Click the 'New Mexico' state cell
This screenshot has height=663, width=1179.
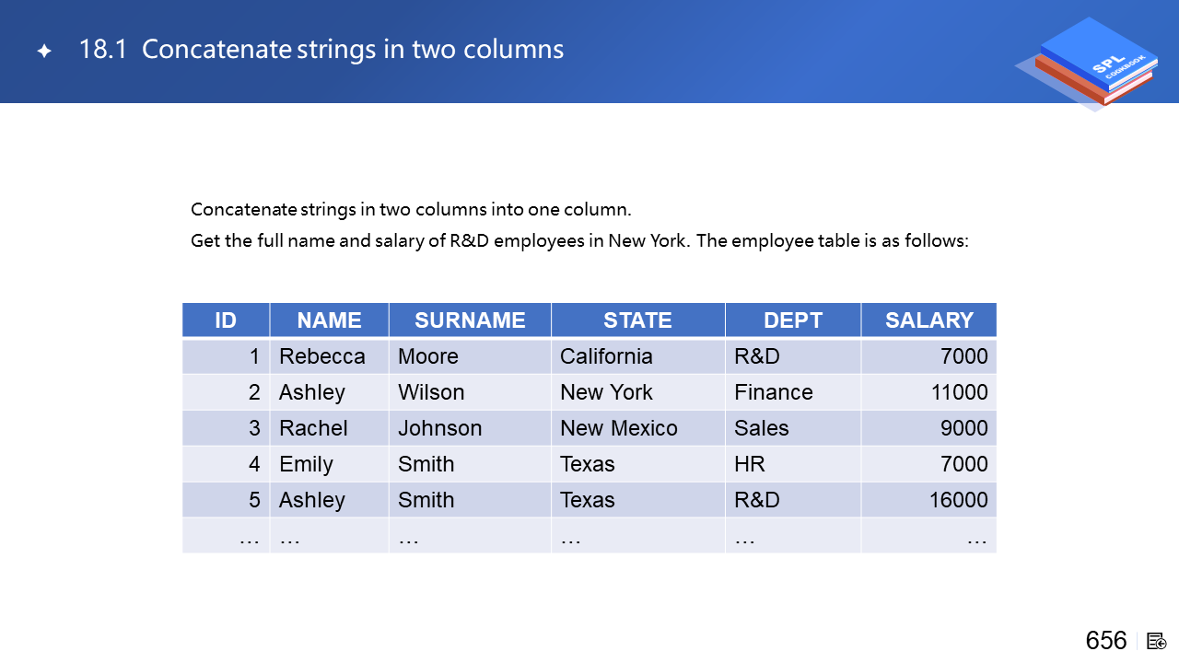tap(619, 428)
